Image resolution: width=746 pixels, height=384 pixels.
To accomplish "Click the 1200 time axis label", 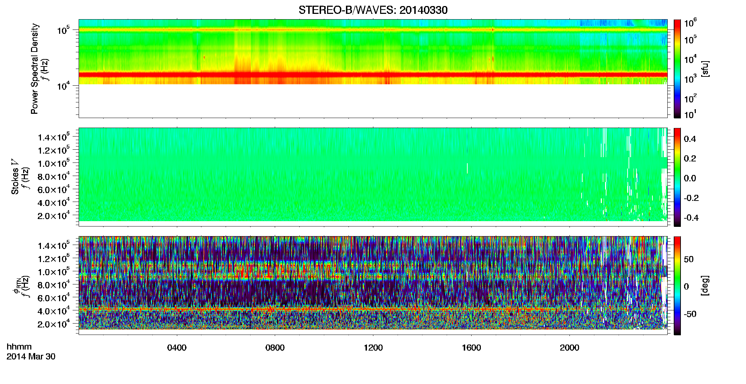I will tap(373, 348).
